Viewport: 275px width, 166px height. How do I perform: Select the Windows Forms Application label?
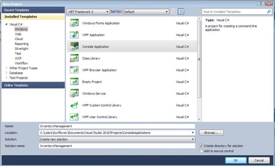[101, 23]
